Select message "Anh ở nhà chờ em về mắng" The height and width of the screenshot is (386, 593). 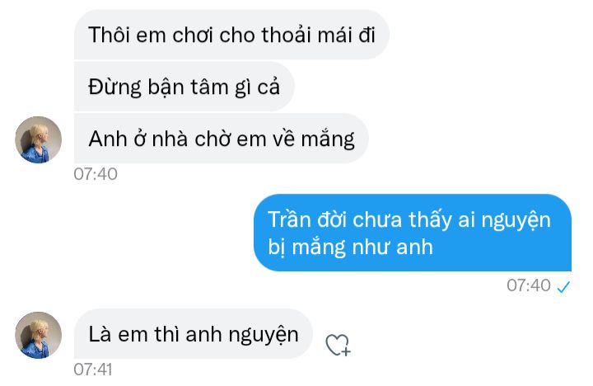coord(222,139)
